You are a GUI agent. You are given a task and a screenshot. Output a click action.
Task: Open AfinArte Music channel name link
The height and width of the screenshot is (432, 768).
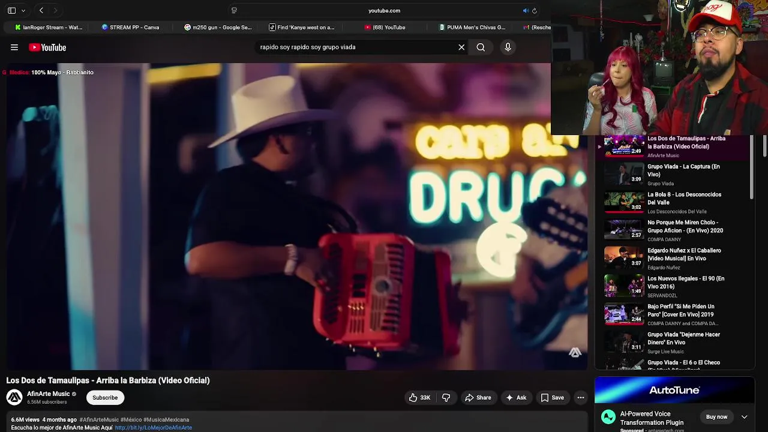click(49, 394)
